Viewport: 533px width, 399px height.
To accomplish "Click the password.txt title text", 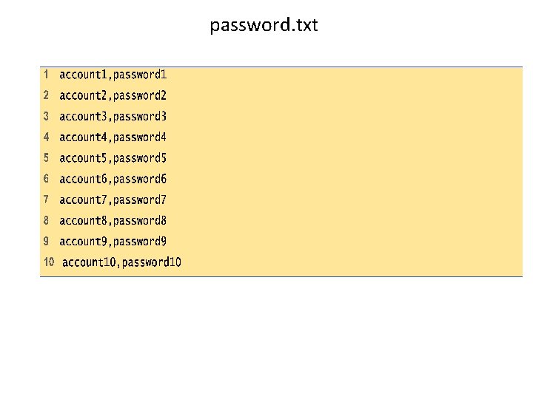I will (x=264, y=25).
